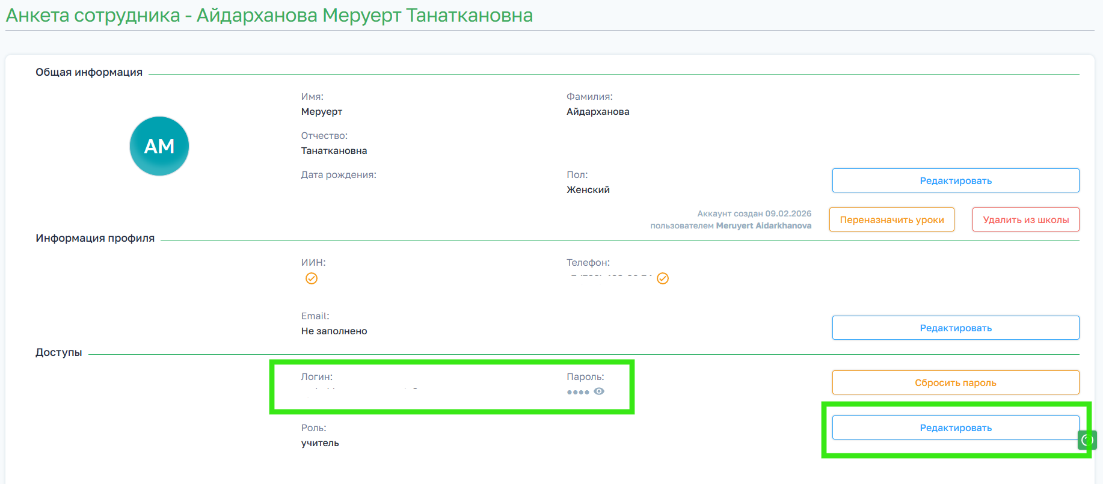Click the role value учитель
Image resolution: width=1103 pixels, height=484 pixels.
coord(320,443)
